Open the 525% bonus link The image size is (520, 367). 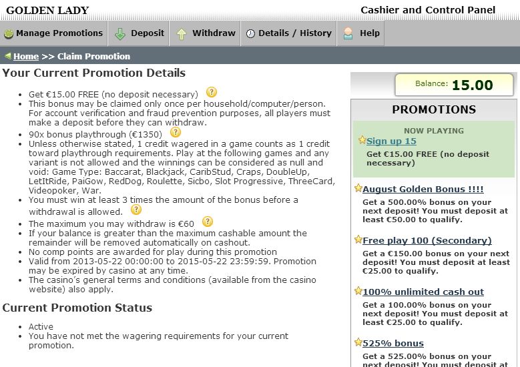[393, 344]
